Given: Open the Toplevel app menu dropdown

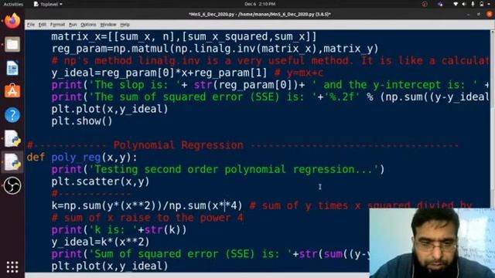Looking at the screenshot, I should 48,4.
